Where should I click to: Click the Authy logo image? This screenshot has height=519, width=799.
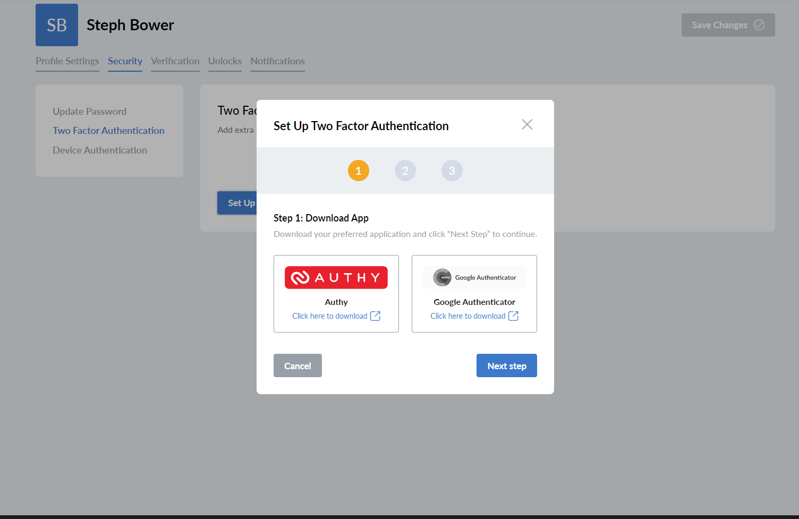[x=336, y=277]
